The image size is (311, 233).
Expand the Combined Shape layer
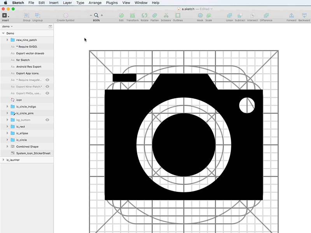coord(7,146)
